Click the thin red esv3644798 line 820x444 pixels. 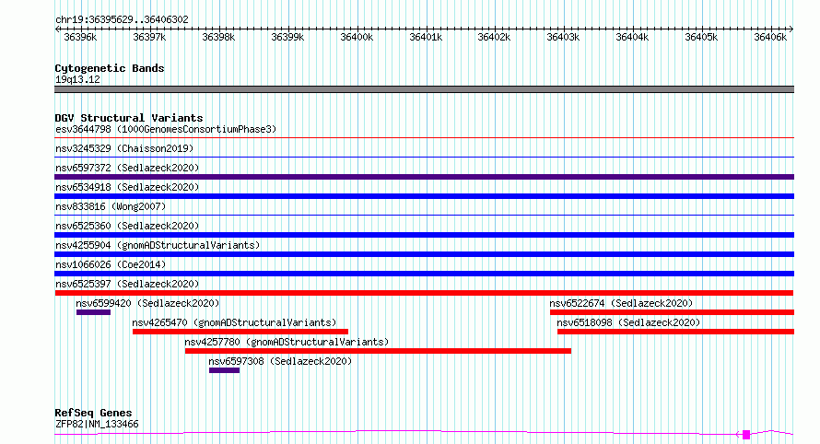click(425, 138)
